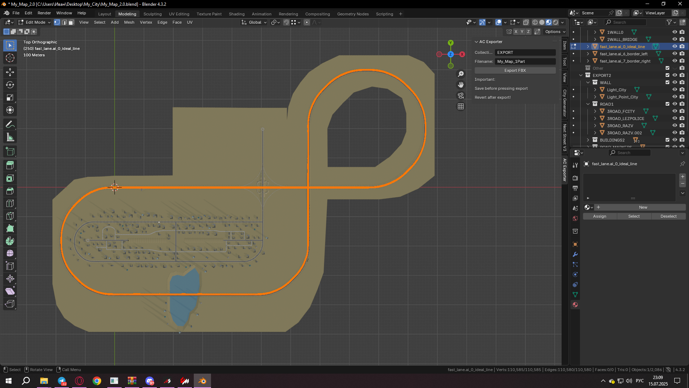Uncheck EXPORT2 collection checkbox
The width and height of the screenshot is (689, 388).
click(x=667, y=75)
